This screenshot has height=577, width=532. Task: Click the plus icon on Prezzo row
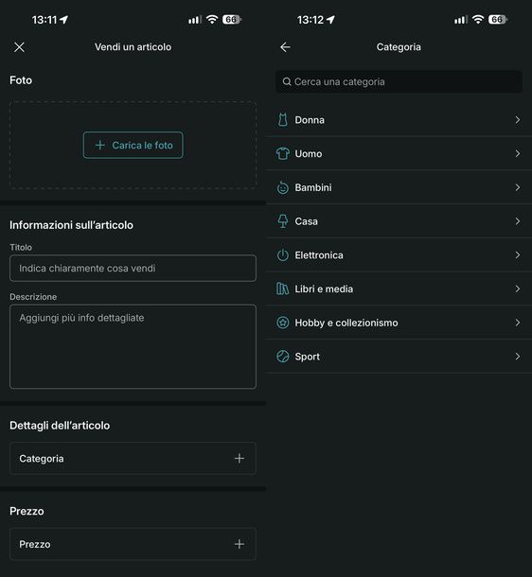(239, 544)
